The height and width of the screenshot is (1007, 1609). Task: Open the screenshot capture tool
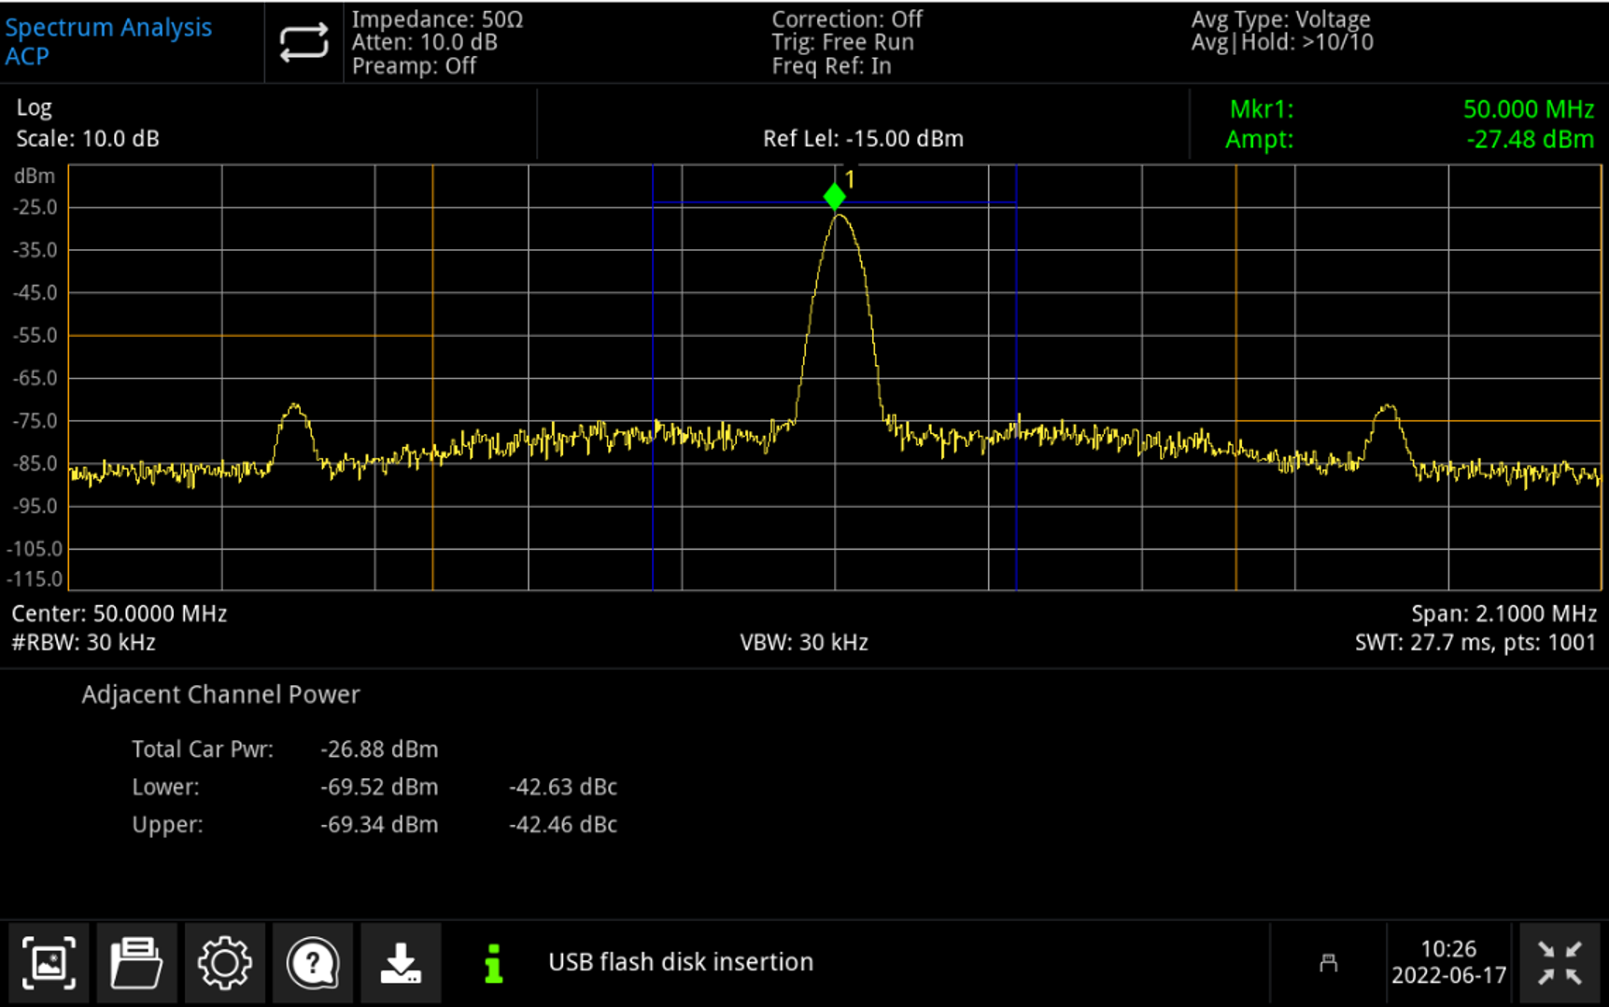(49, 962)
